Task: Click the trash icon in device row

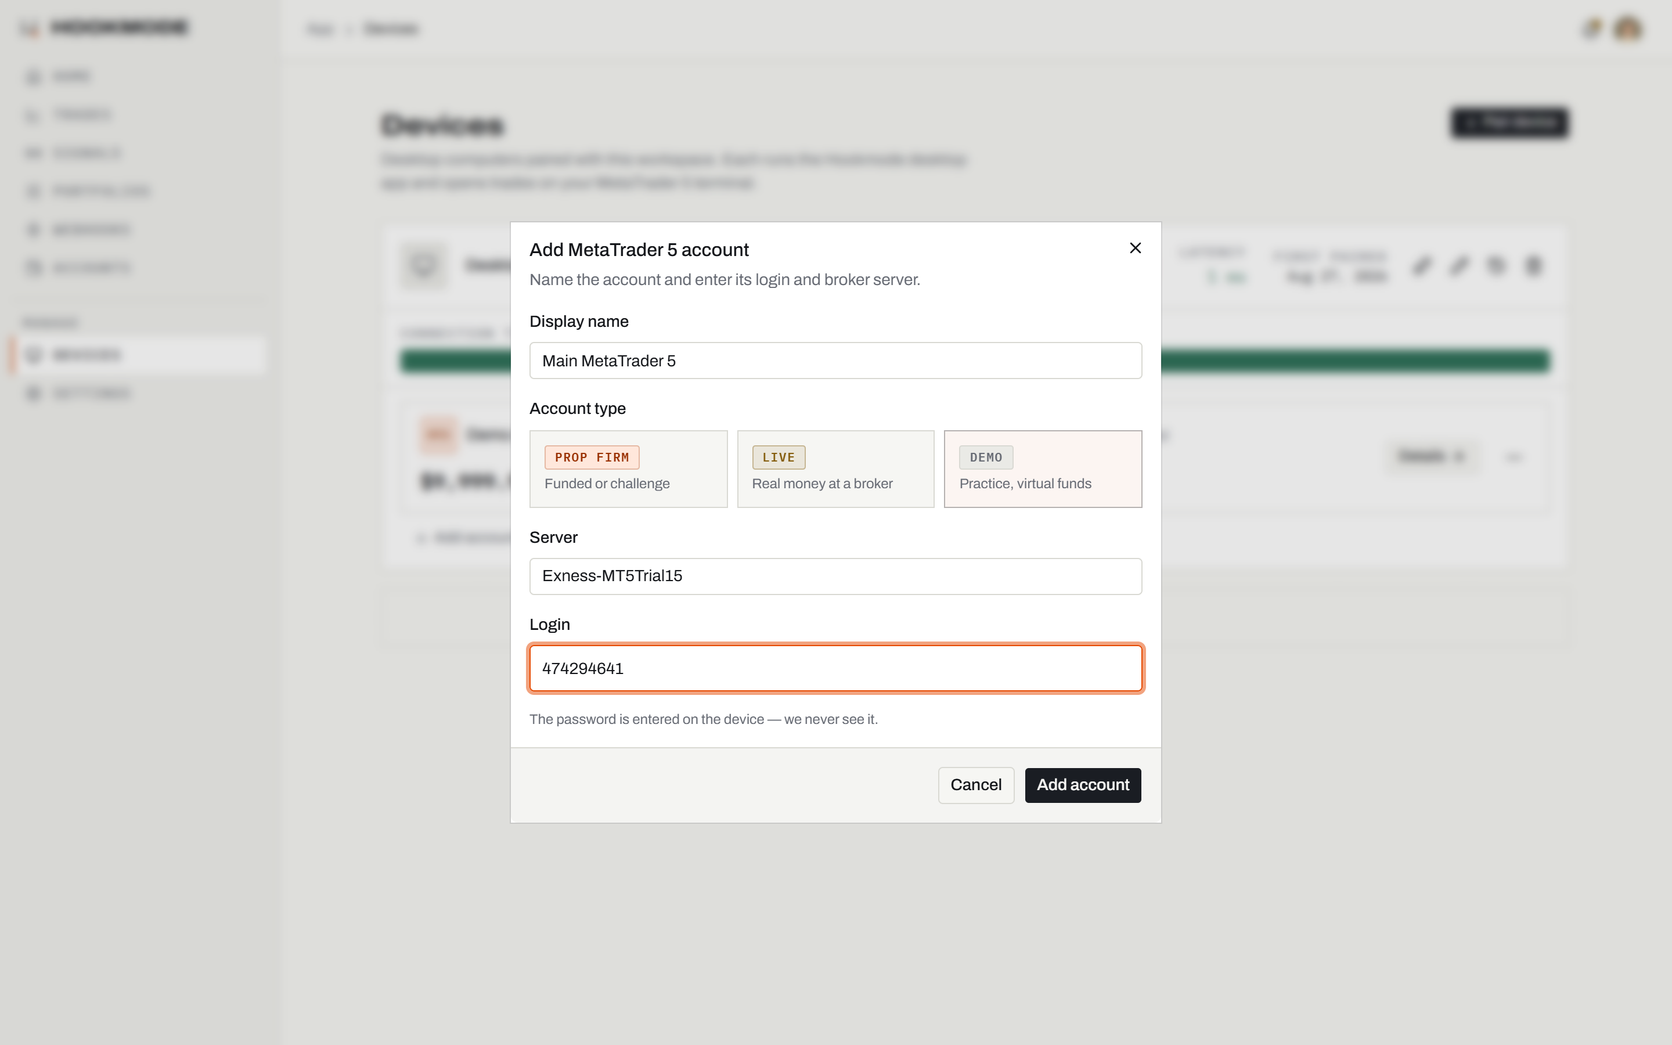Action: point(1533,265)
